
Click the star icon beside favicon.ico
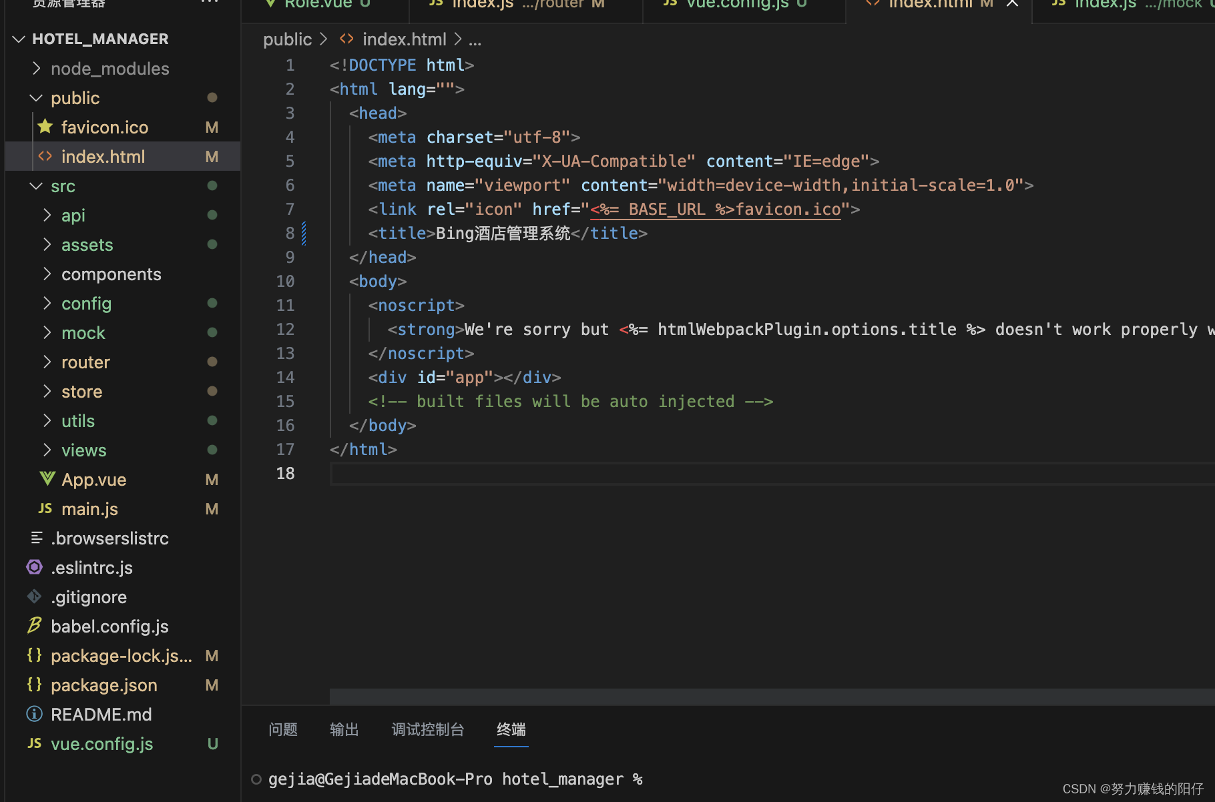(45, 127)
